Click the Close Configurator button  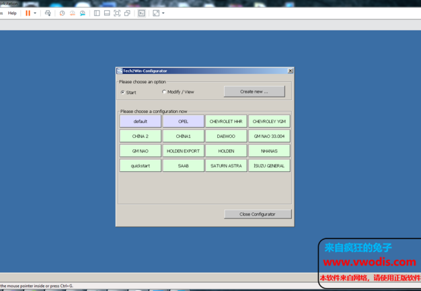(x=258, y=214)
